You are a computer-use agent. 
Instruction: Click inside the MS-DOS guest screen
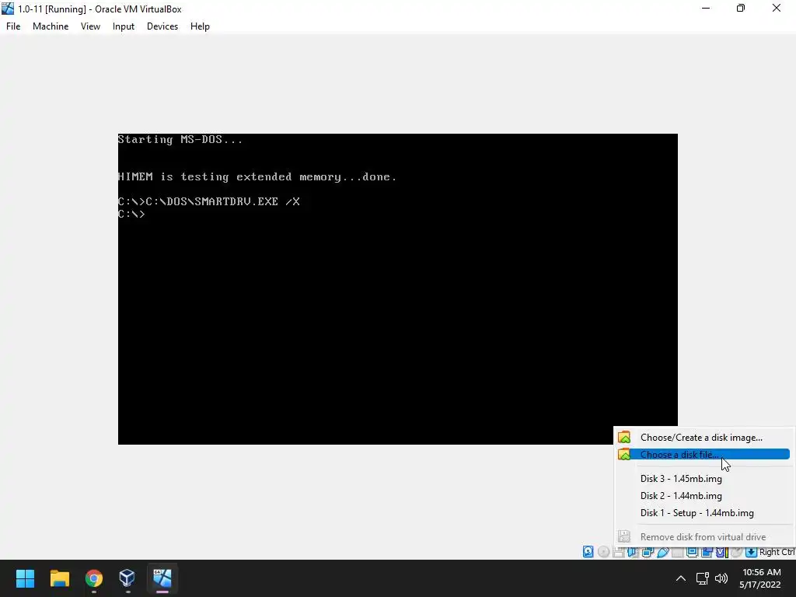397,289
